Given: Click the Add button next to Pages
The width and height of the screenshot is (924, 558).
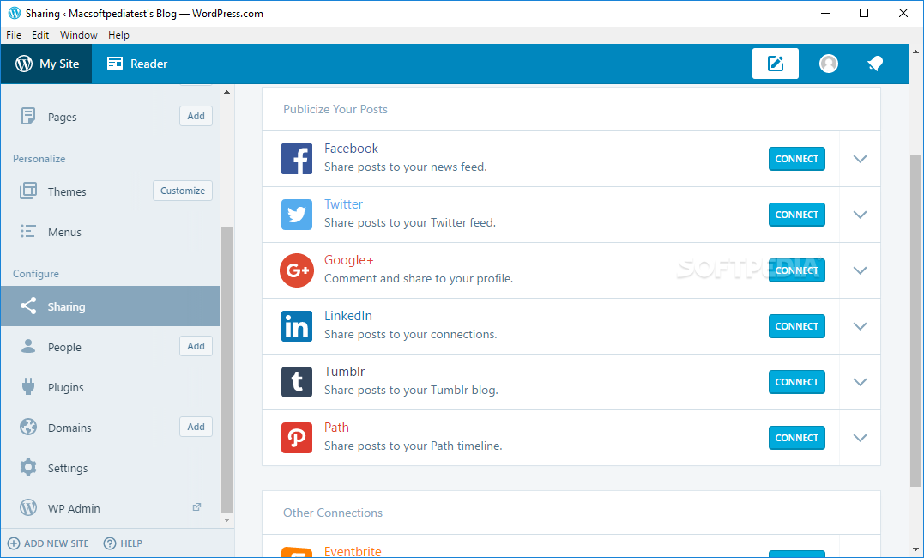Looking at the screenshot, I should [x=196, y=116].
